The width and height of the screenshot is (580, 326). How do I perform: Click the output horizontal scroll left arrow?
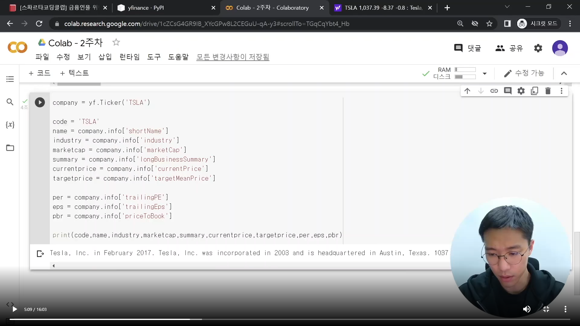coord(53,266)
